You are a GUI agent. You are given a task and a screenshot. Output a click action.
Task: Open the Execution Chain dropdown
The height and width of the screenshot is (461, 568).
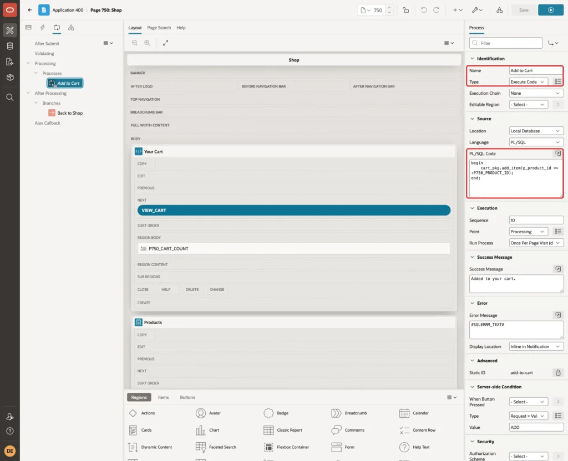pyautogui.click(x=536, y=93)
